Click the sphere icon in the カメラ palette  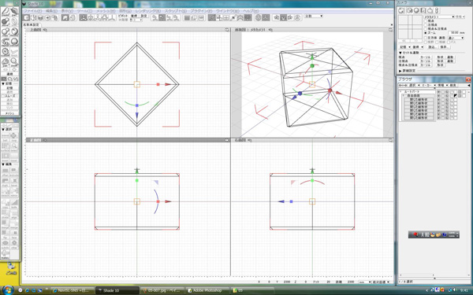click(x=416, y=10)
